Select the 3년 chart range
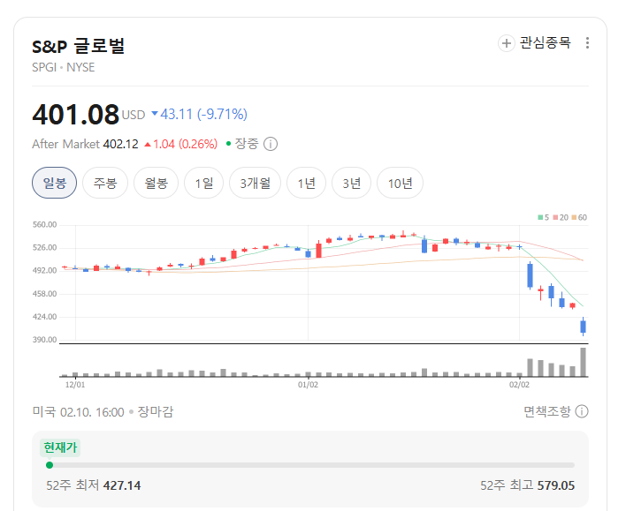The height and width of the screenshot is (511, 626). pyautogui.click(x=351, y=183)
